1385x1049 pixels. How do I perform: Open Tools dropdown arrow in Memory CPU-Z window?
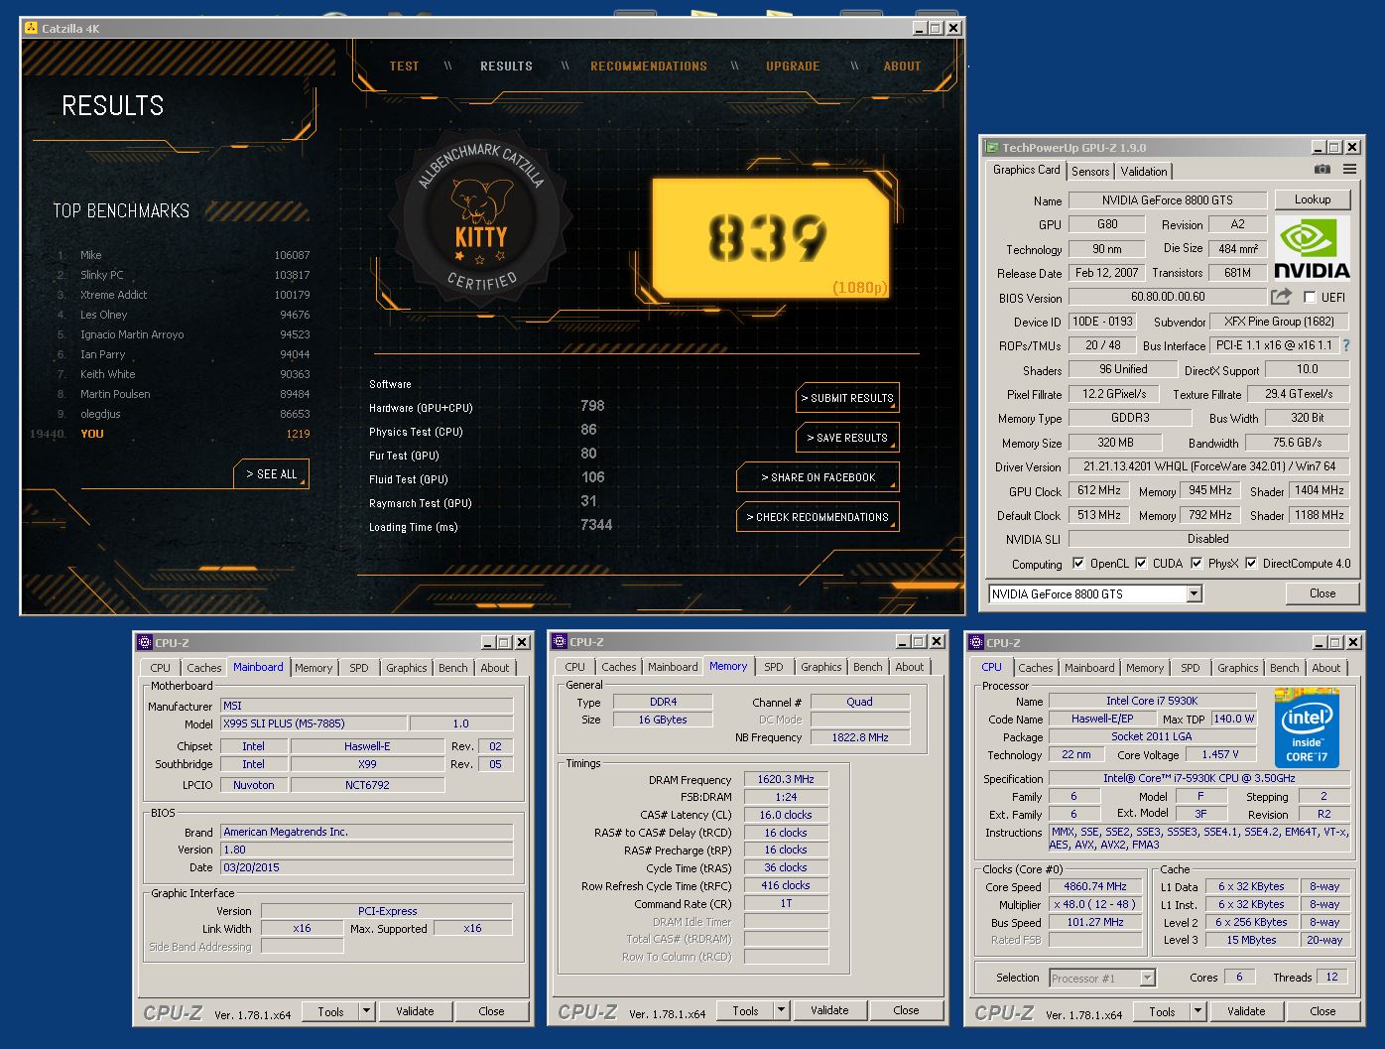pos(781,1010)
